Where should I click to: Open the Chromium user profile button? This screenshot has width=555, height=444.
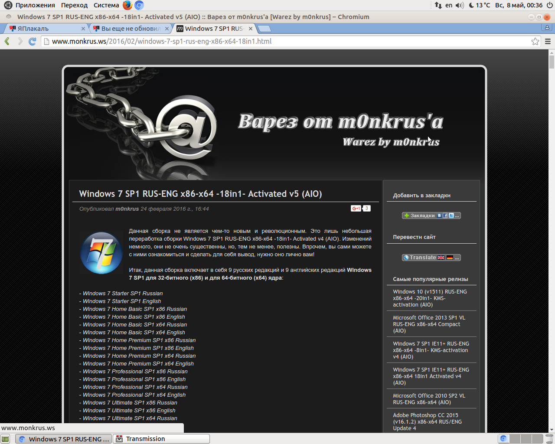click(547, 27)
